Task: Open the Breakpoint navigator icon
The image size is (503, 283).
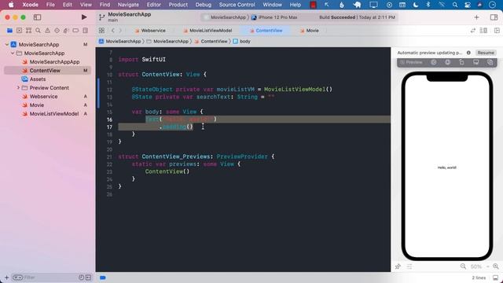Action: (75, 31)
